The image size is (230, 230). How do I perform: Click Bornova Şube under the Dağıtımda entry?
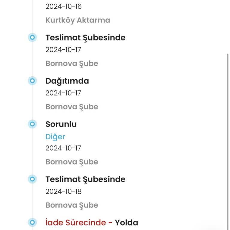[x=72, y=107]
